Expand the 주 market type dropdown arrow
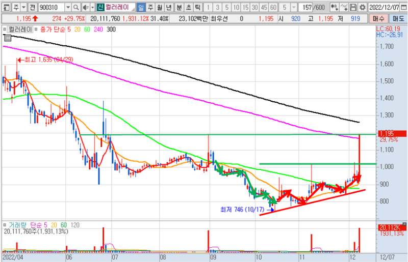Screen dimensions: 408x262 click(23, 8)
